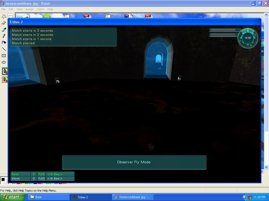Select the Pencil tool in Paint

pyautogui.click(x=4, y=36)
